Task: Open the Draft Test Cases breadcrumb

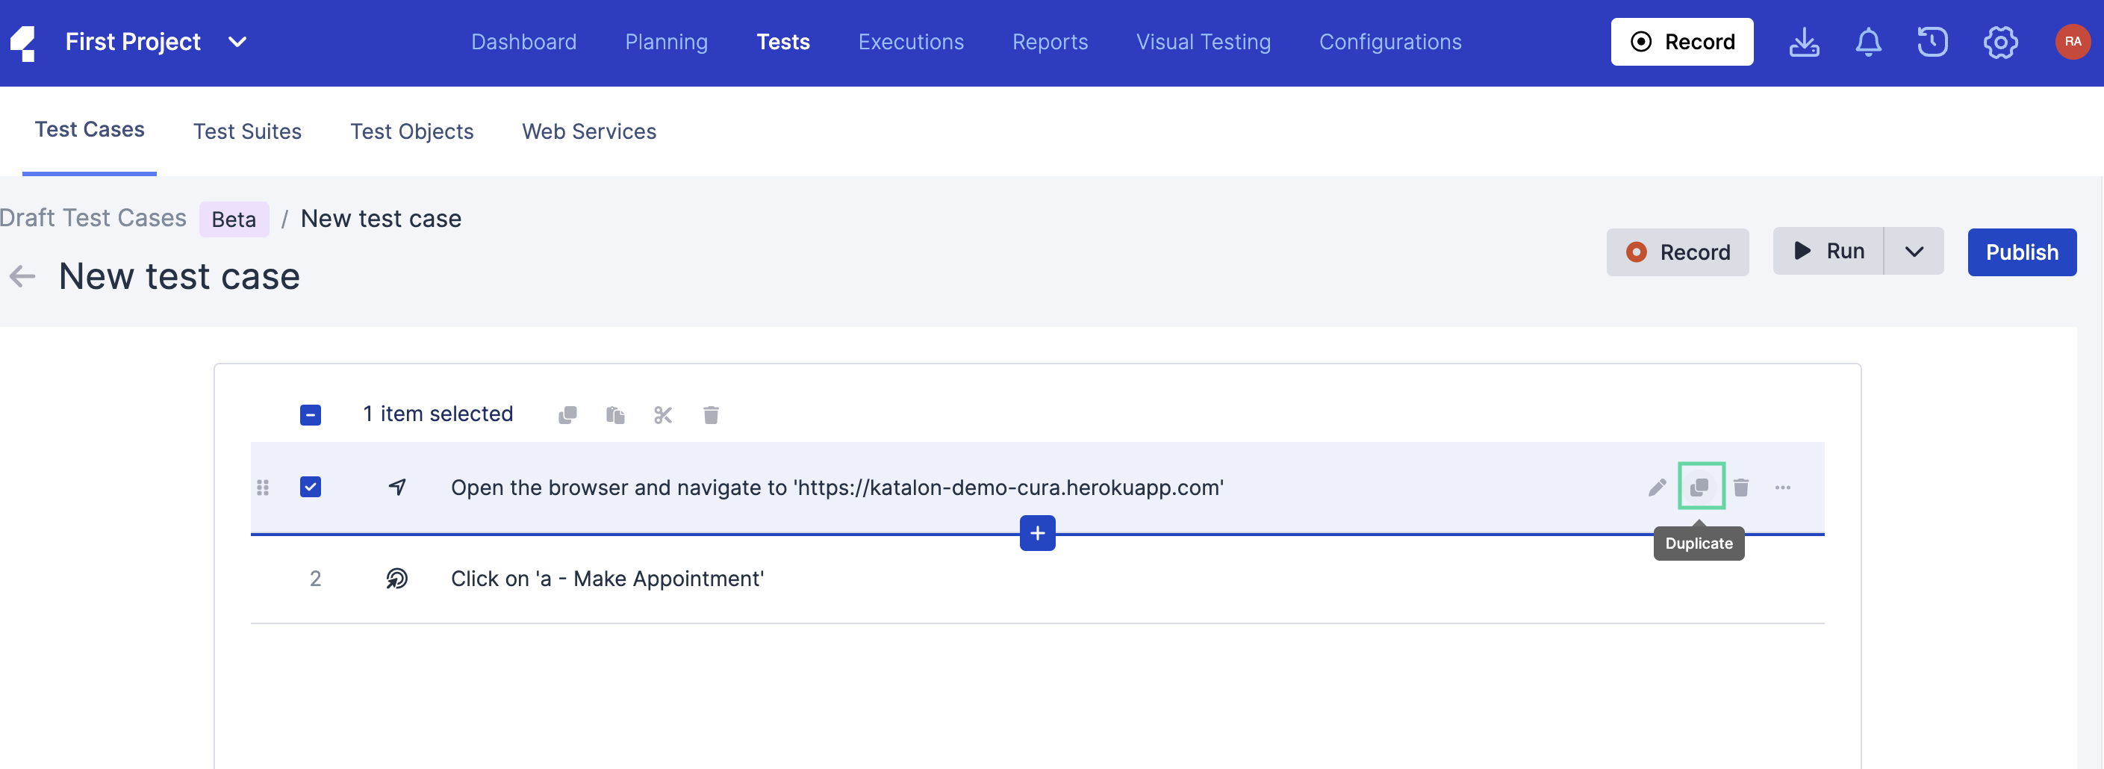Action: click(x=93, y=218)
